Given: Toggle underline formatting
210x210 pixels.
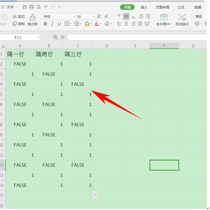Looking at the screenshot, I should click(59, 24).
